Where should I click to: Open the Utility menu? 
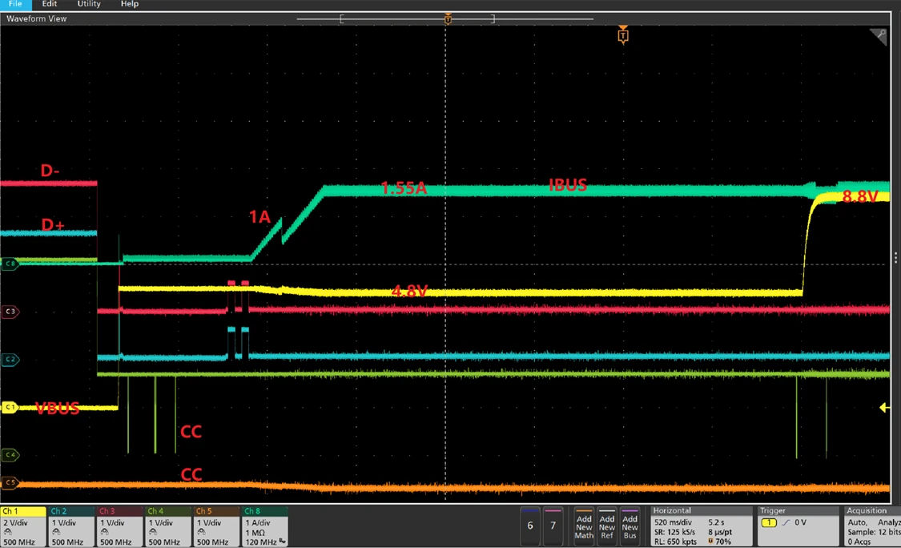89,4
